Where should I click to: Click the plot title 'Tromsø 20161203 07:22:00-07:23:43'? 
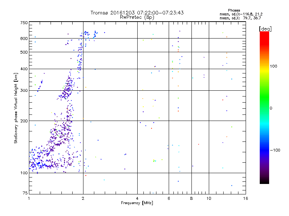(137, 13)
